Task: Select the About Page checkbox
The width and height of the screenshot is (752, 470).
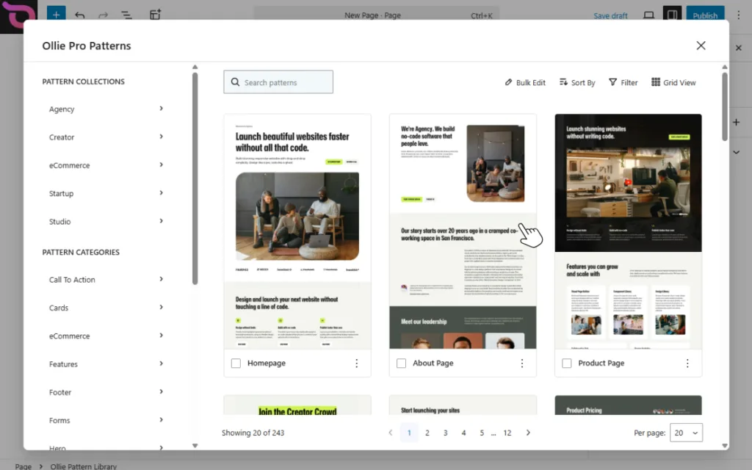Action: [401, 364]
